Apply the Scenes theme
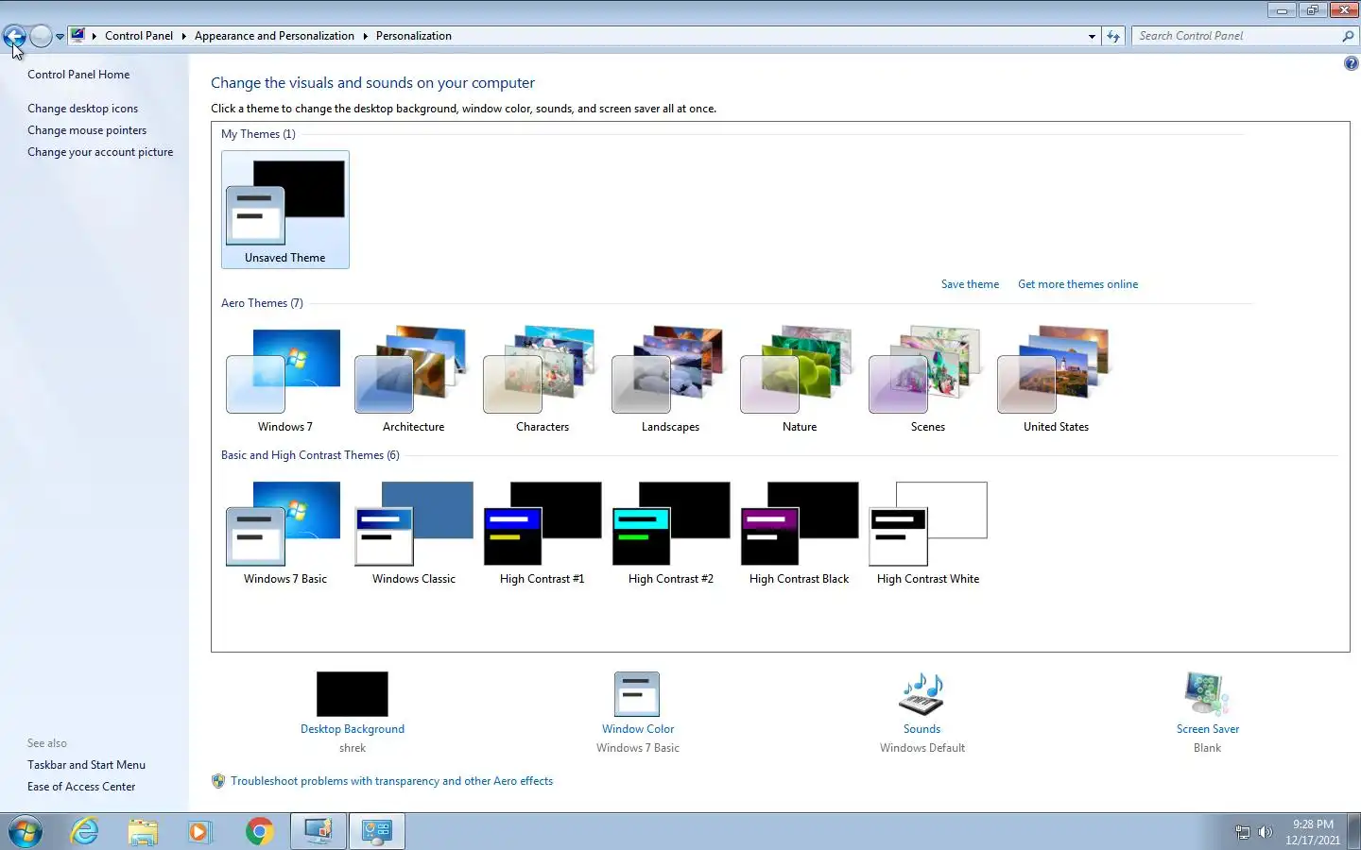The width and height of the screenshot is (1361, 850). tap(927, 380)
